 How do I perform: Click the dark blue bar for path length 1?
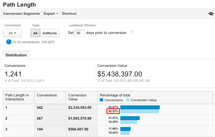[x=140, y=107]
